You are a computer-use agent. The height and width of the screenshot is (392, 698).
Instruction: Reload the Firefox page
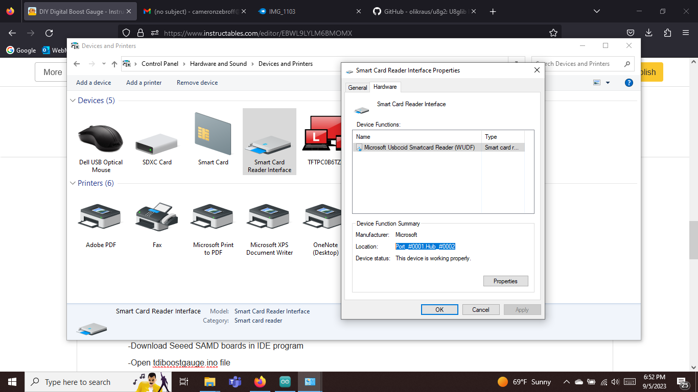tap(49, 33)
